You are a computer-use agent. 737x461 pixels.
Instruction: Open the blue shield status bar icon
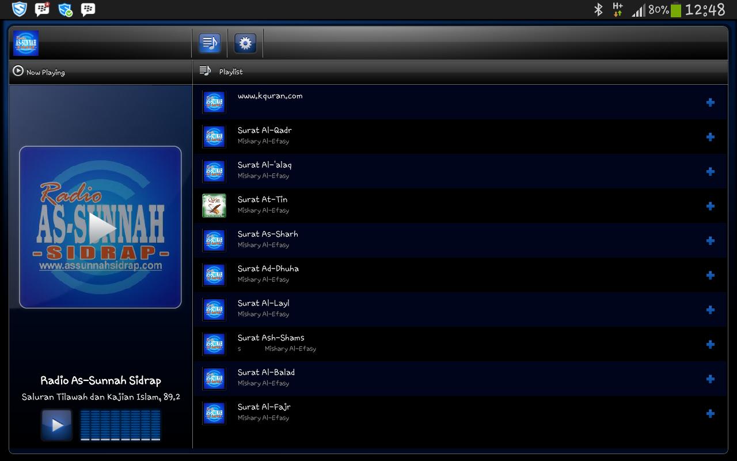tap(20, 9)
